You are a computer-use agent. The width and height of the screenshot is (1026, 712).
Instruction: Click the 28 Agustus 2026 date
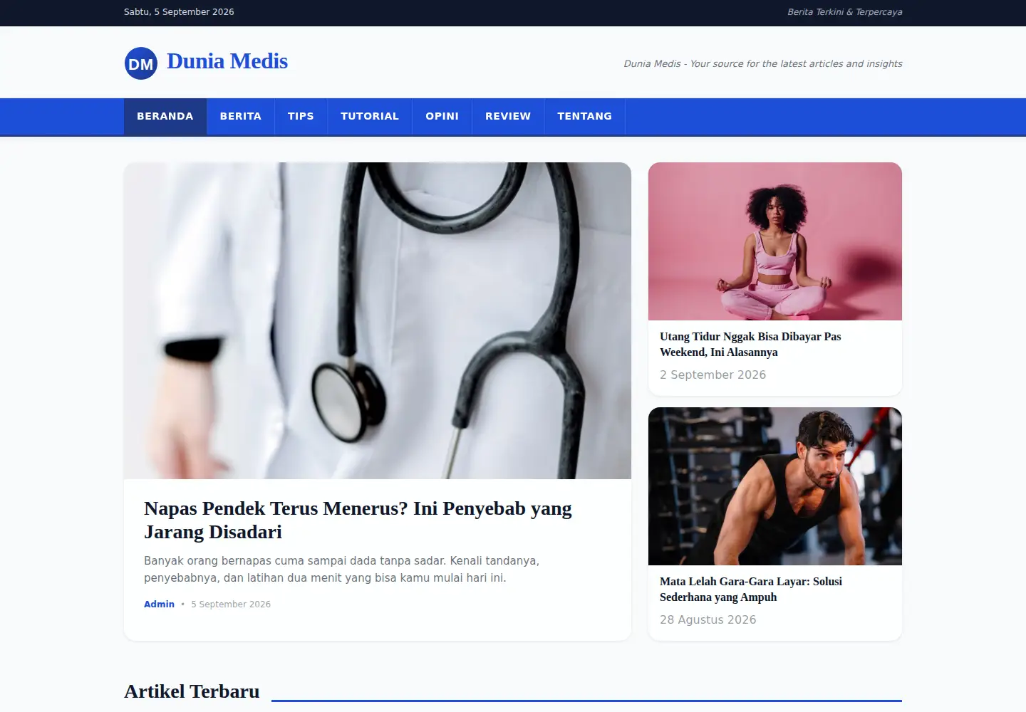coord(708,619)
